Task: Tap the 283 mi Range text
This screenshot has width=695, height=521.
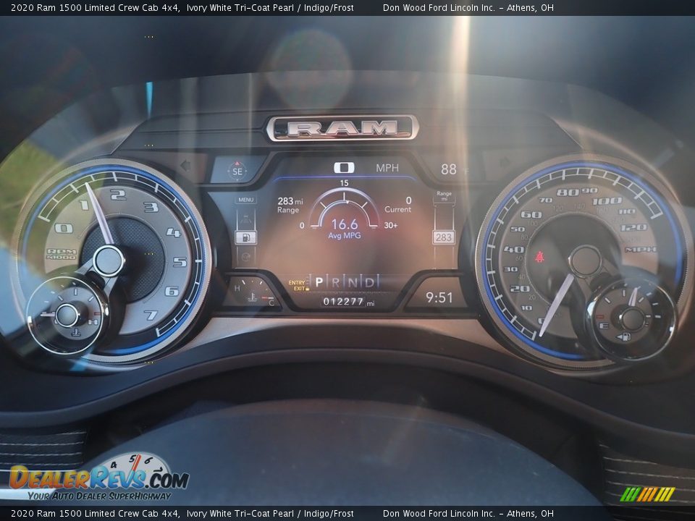Action: coord(290,205)
